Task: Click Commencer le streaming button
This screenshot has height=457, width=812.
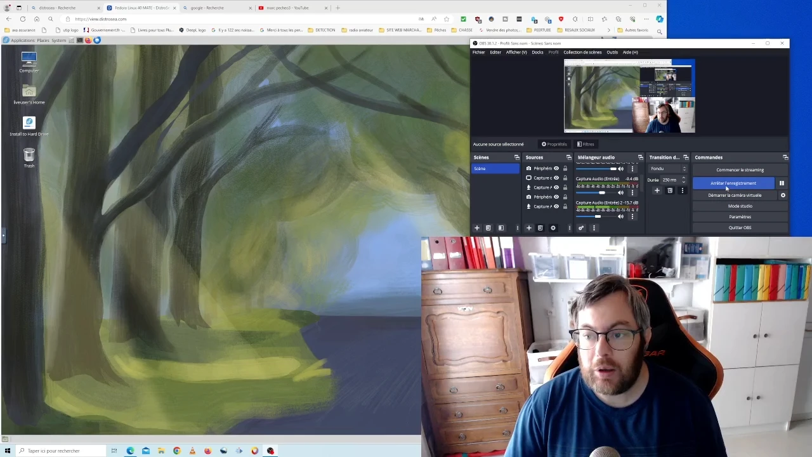Action: click(740, 170)
